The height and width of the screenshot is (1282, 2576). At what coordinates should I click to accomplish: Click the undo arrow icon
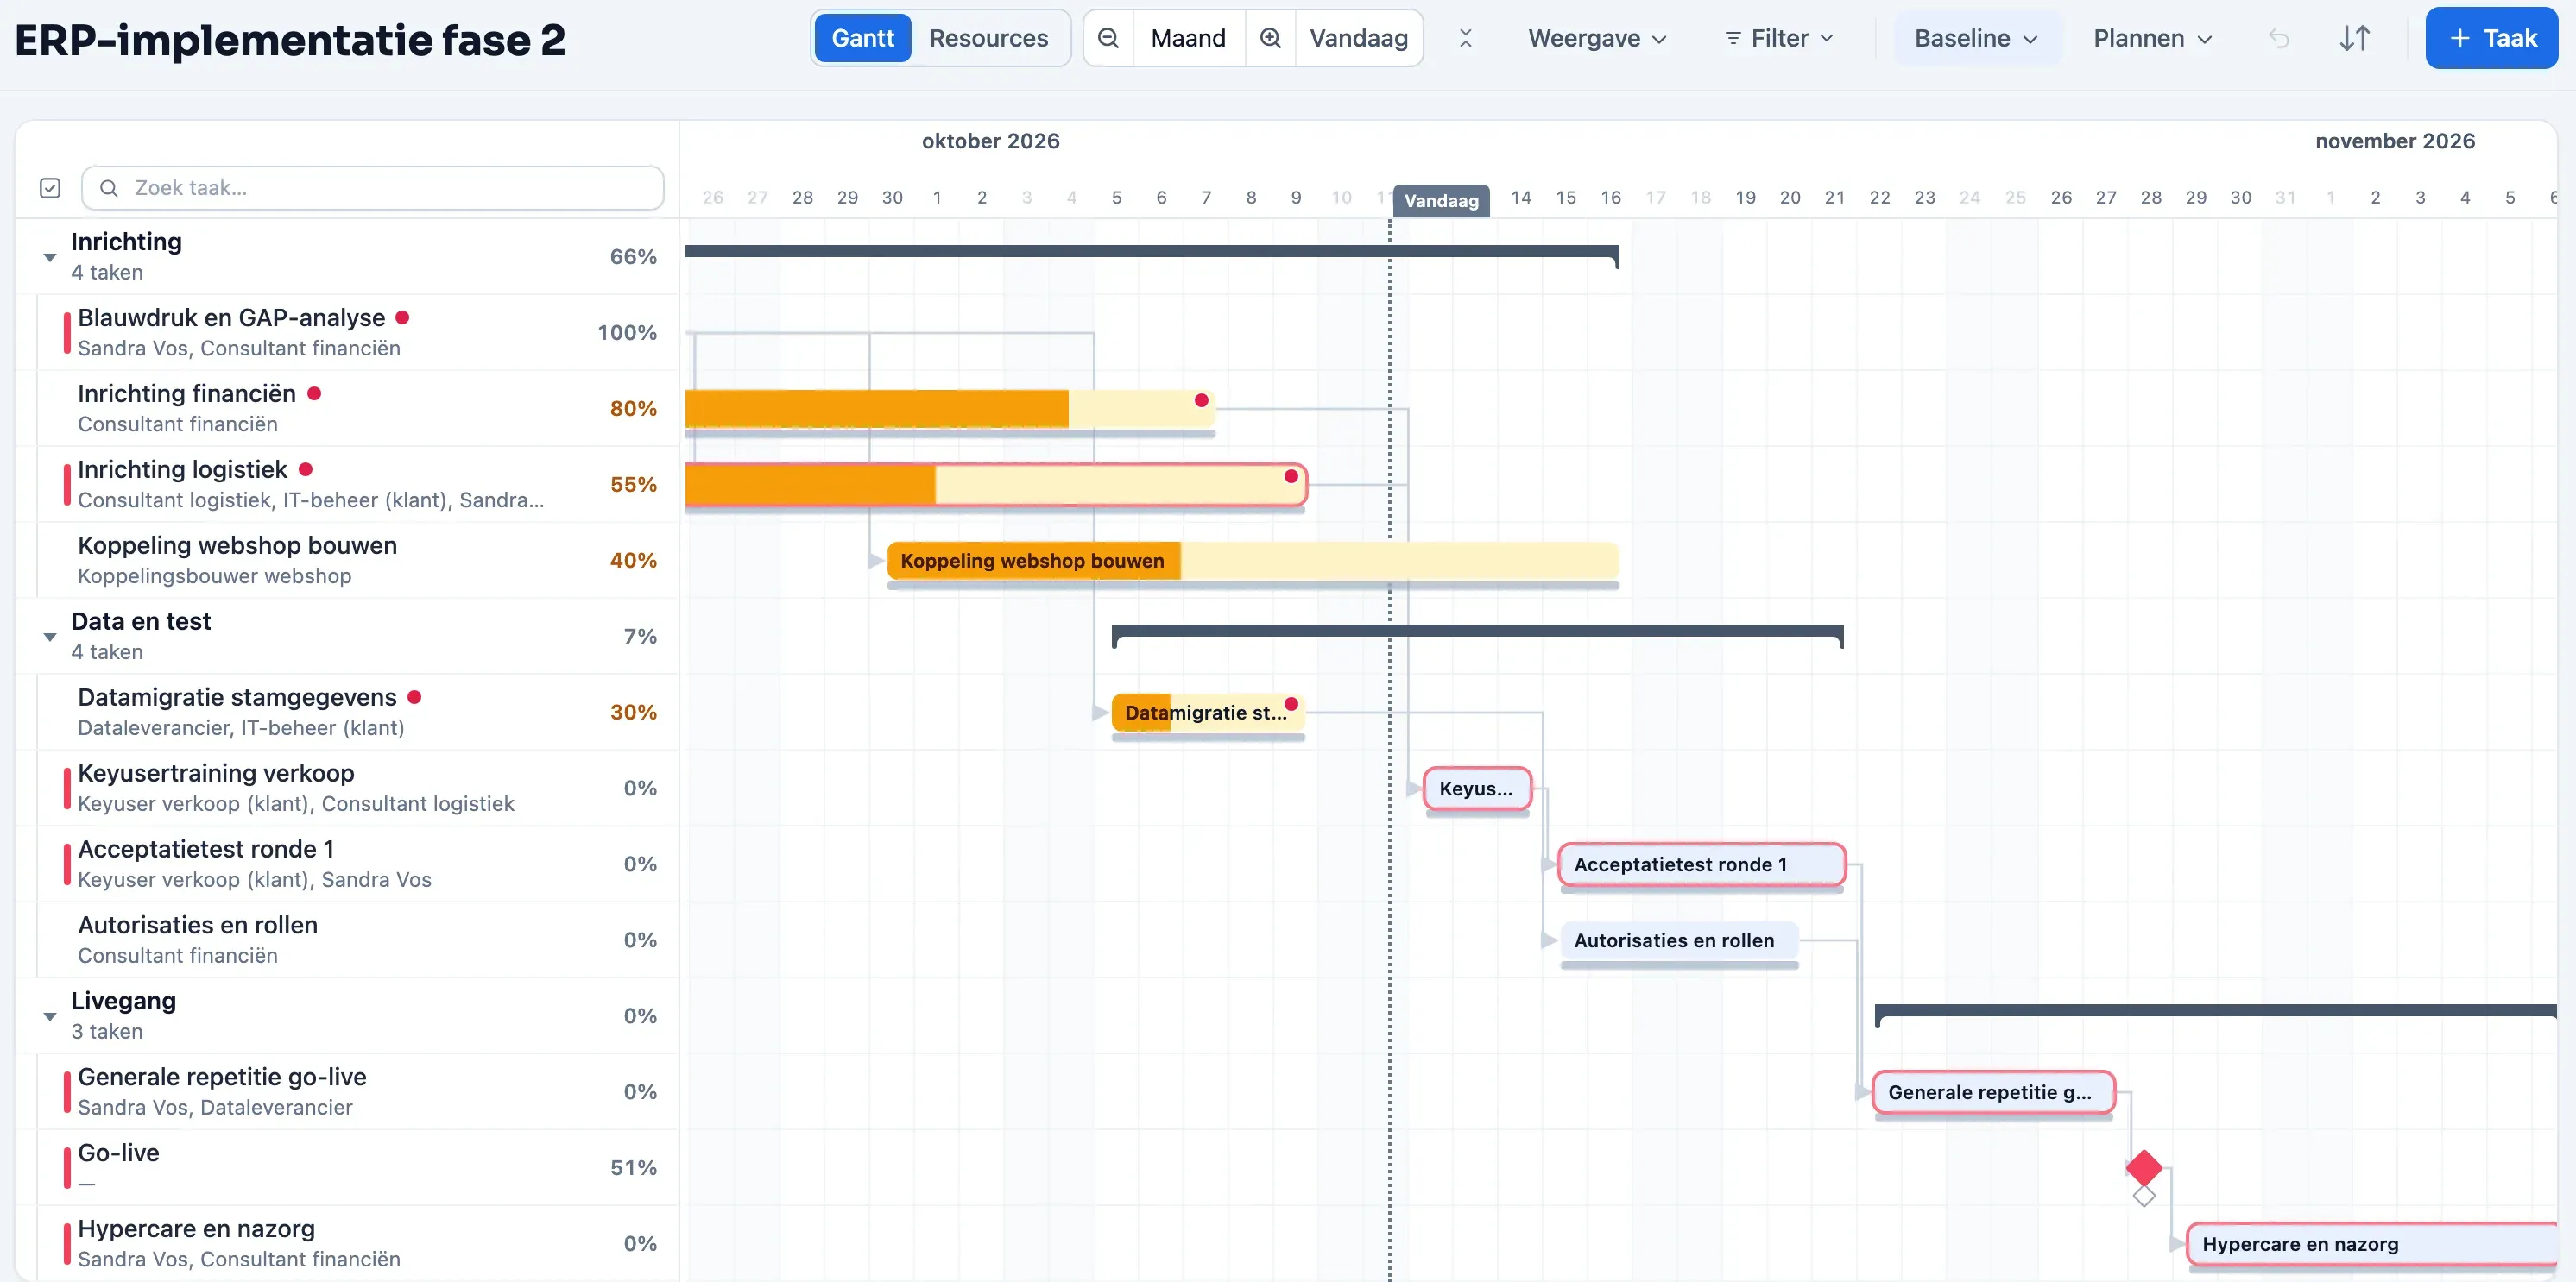pos(2279,38)
